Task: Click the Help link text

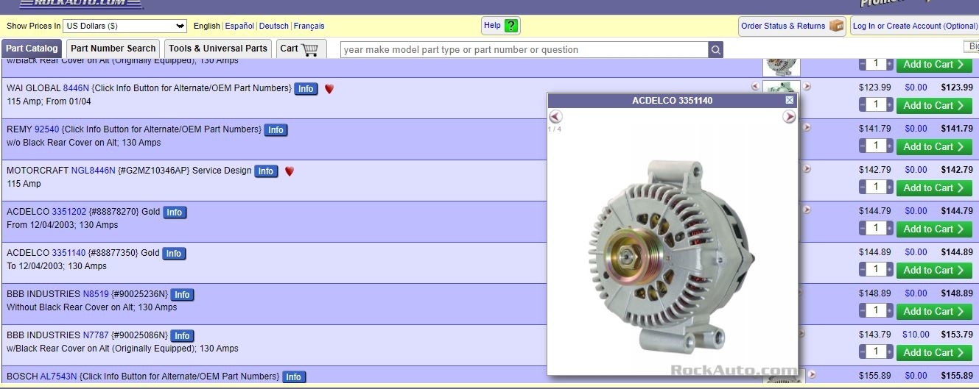Action: [x=492, y=25]
